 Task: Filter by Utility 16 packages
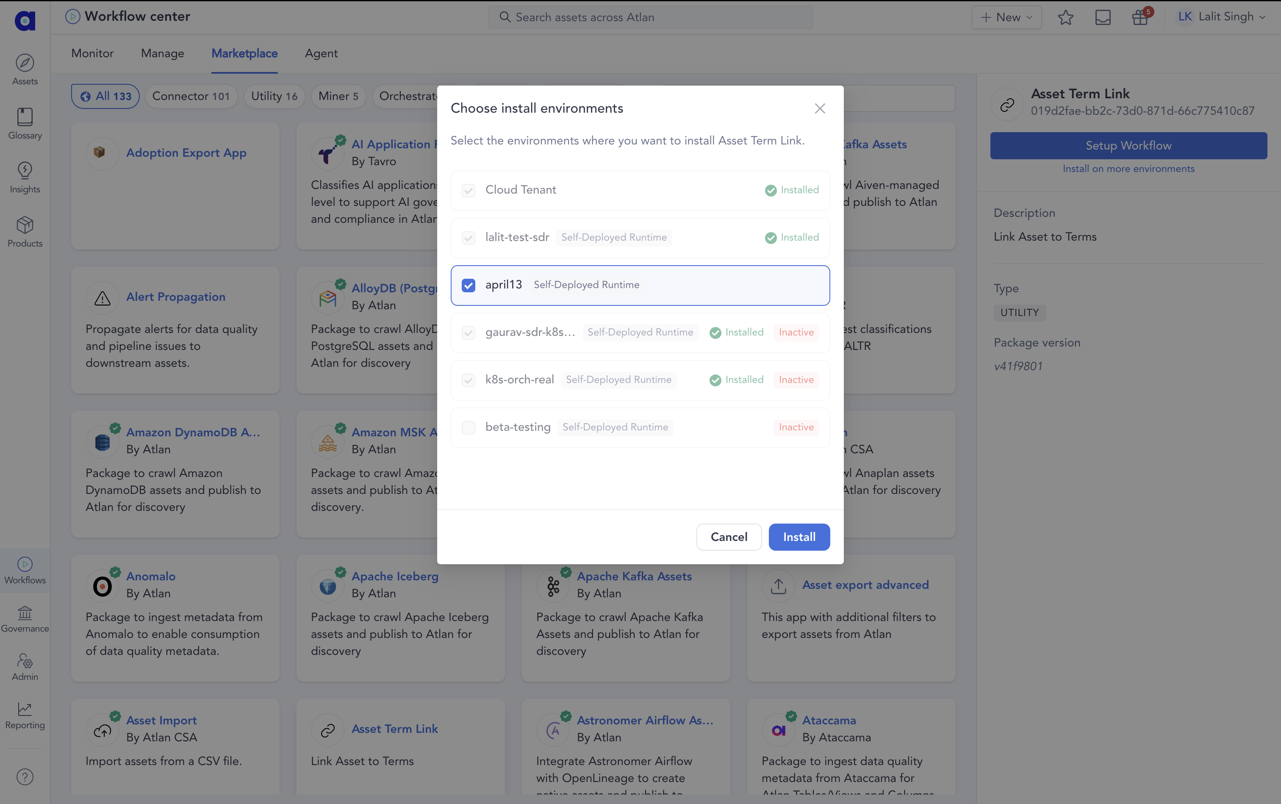274,96
